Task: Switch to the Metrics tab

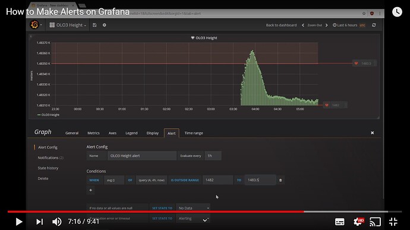Action: (x=93, y=133)
